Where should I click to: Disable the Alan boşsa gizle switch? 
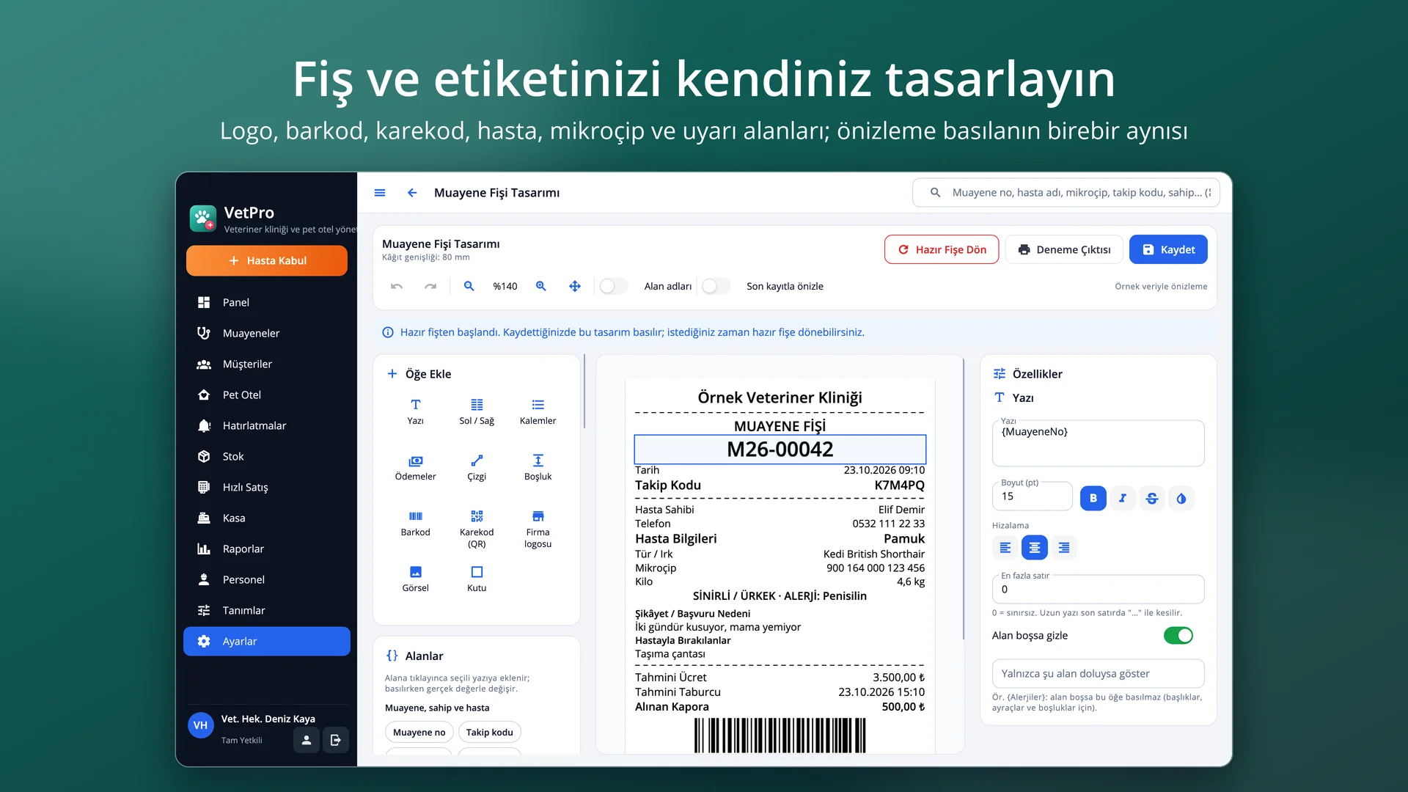click(1178, 635)
